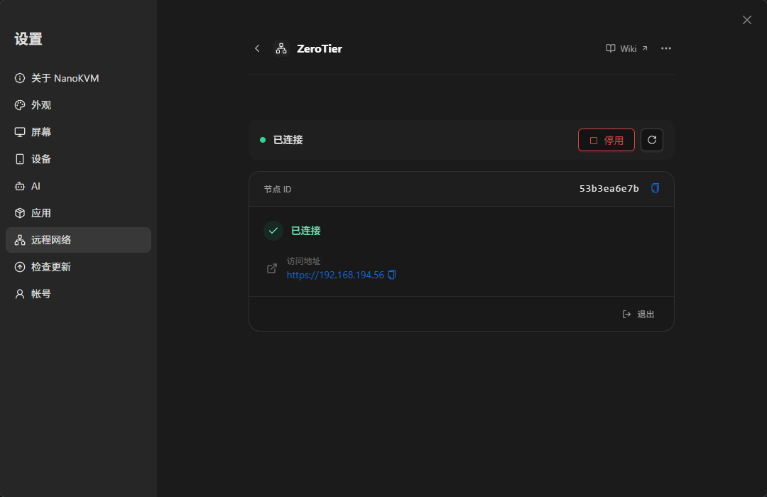Open the 检查更新 update check page
This screenshot has width=767, height=497.
click(78, 266)
